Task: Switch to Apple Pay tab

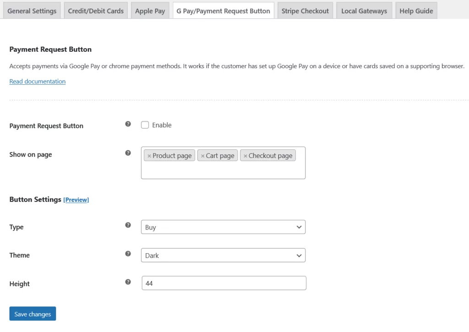Action: pos(150,11)
